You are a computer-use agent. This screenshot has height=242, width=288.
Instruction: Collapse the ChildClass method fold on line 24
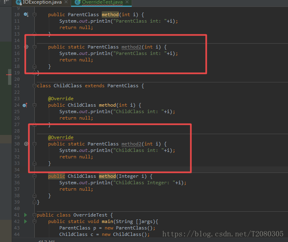click(x=34, y=105)
